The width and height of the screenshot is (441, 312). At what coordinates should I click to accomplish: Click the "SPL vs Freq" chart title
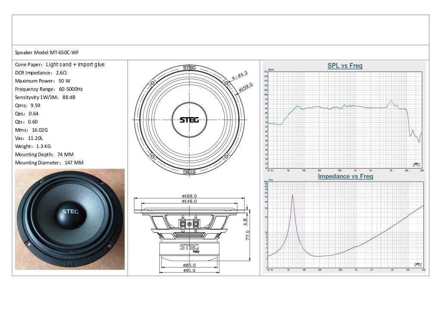(x=345, y=66)
